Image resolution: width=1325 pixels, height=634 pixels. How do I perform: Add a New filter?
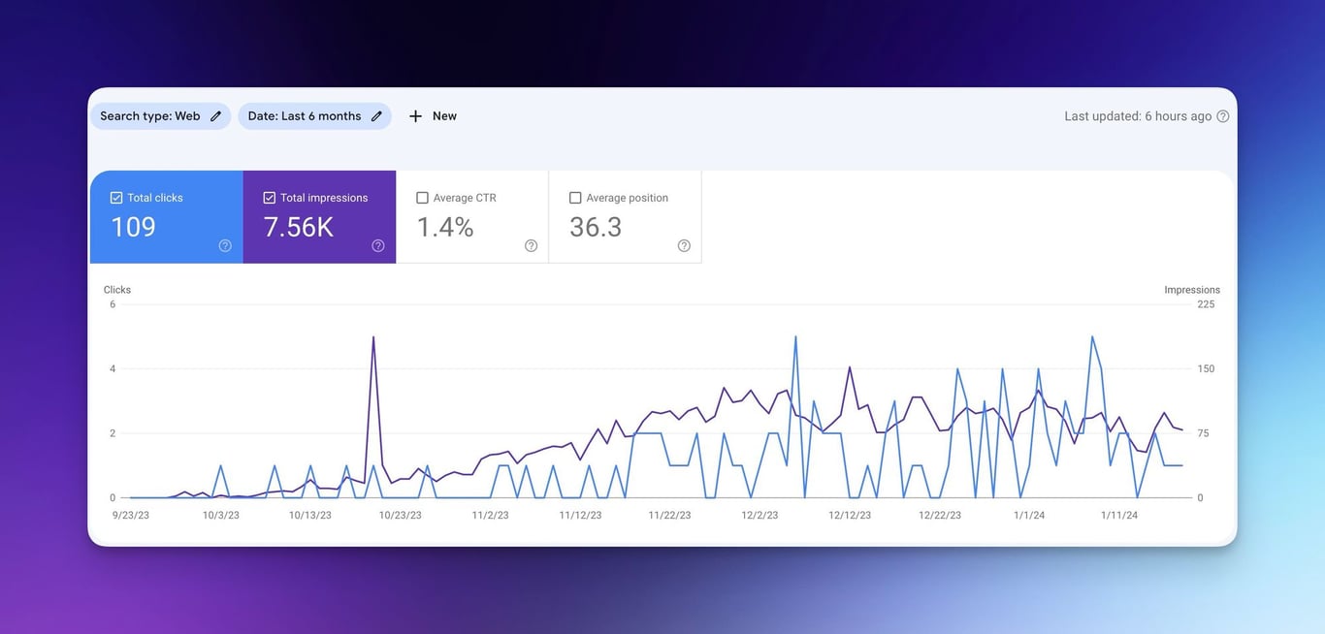pos(433,116)
